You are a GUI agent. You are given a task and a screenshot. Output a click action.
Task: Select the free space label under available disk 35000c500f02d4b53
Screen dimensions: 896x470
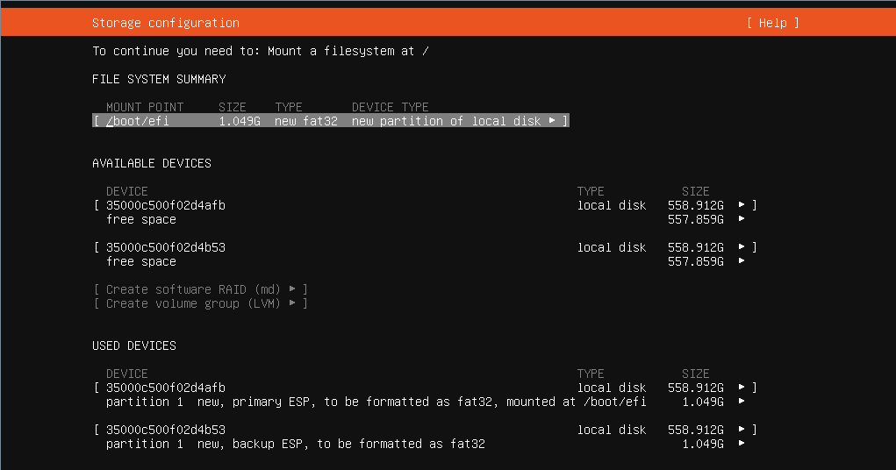141,261
